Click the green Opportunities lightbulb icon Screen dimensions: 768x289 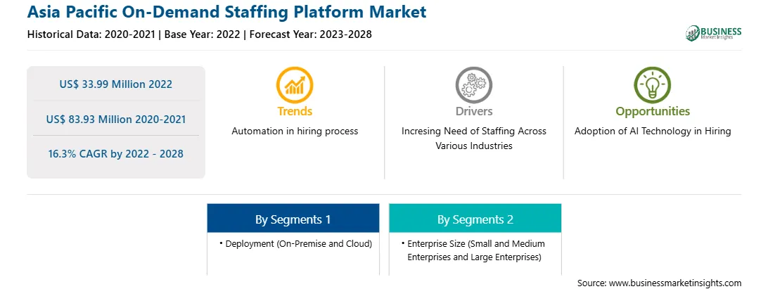coord(653,85)
